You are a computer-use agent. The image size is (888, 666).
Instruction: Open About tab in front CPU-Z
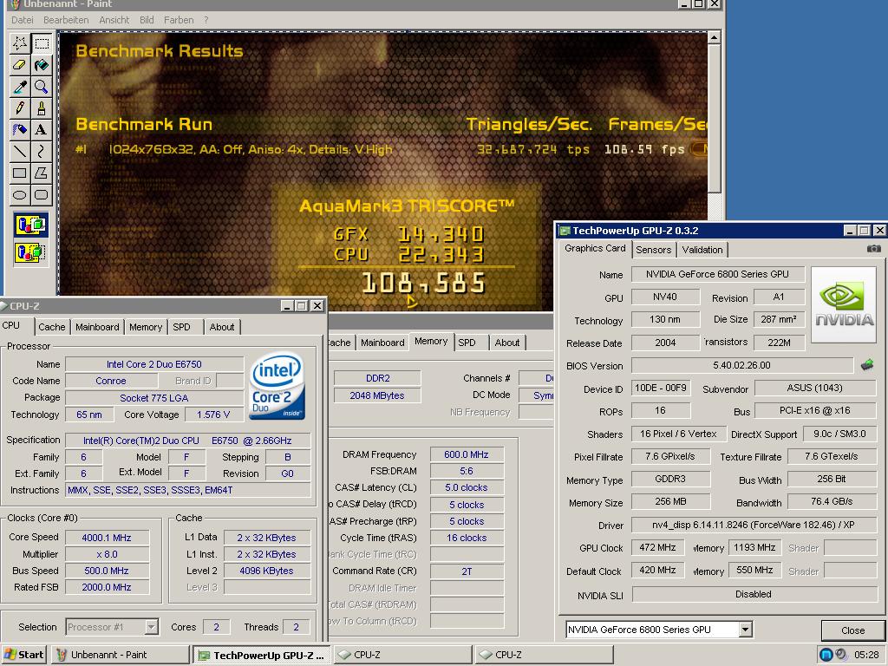point(221,327)
